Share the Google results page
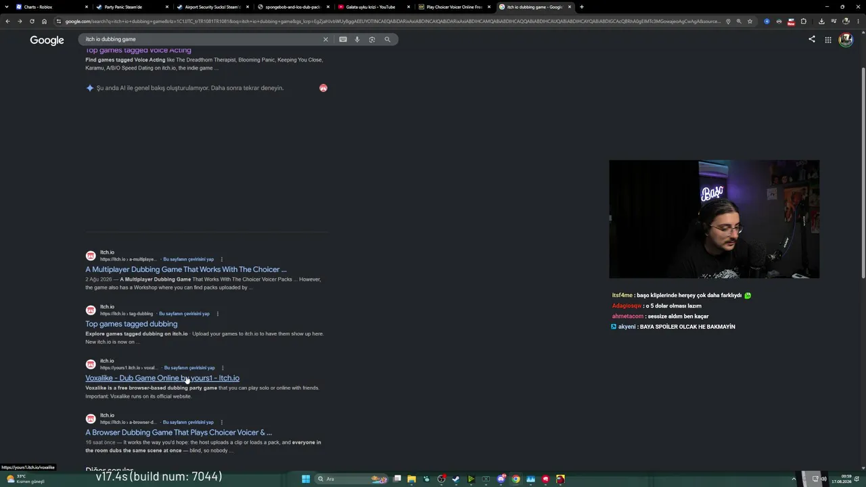The width and height of the screenshot is (866, 487). [812, 39]
